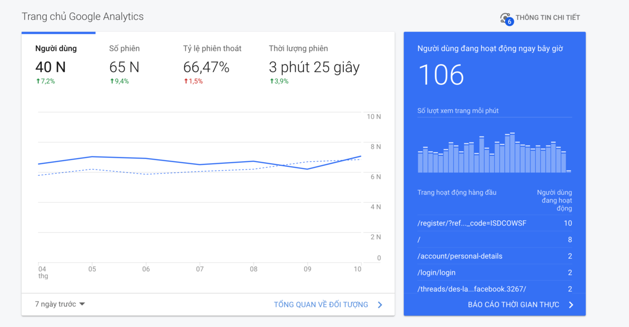The image size is (629, 327).
Task: Click the /login/login page row
Action: point(495,273)
